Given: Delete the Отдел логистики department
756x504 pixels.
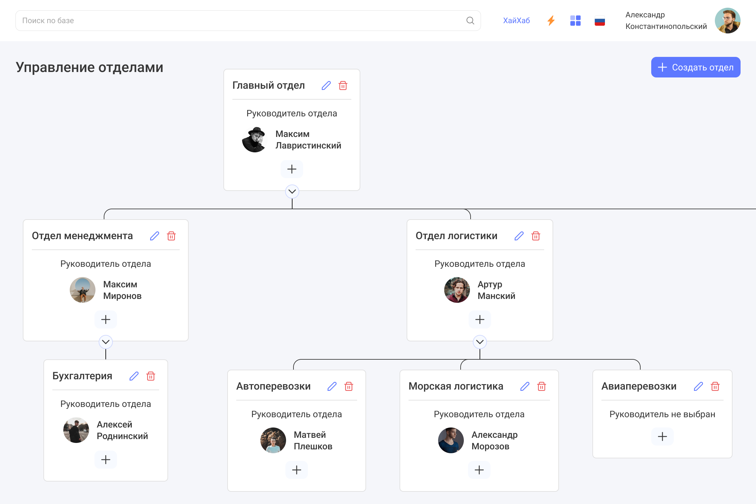Looking at the screenshot, I should pyautogui.click(x=536, y=236).
